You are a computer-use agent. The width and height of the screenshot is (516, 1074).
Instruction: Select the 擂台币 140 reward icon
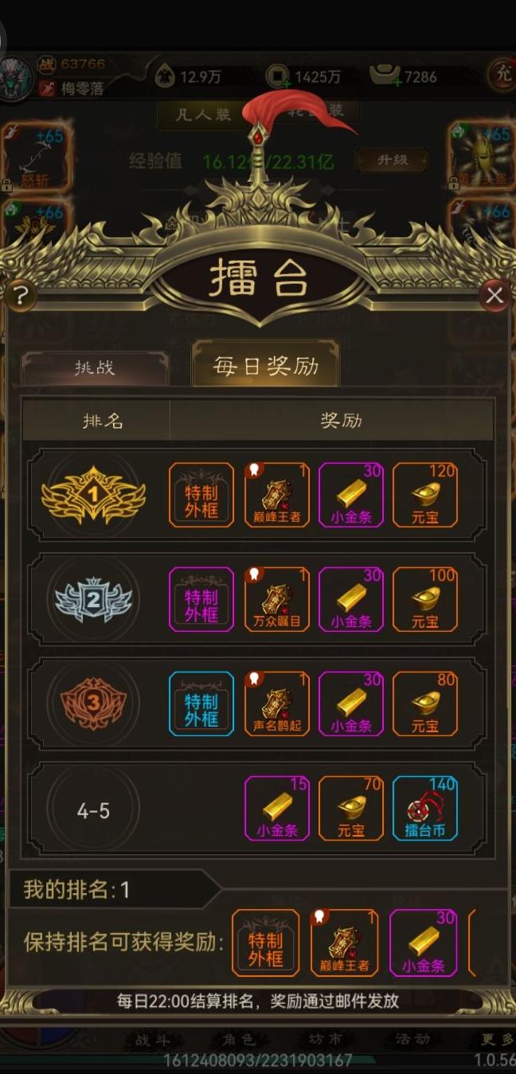pos(425,809)
